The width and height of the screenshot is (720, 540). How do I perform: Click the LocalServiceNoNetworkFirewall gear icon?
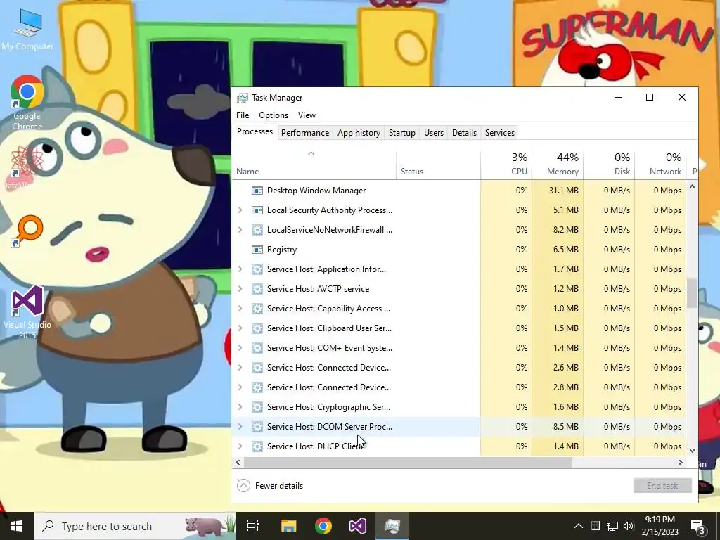(257, 230)
